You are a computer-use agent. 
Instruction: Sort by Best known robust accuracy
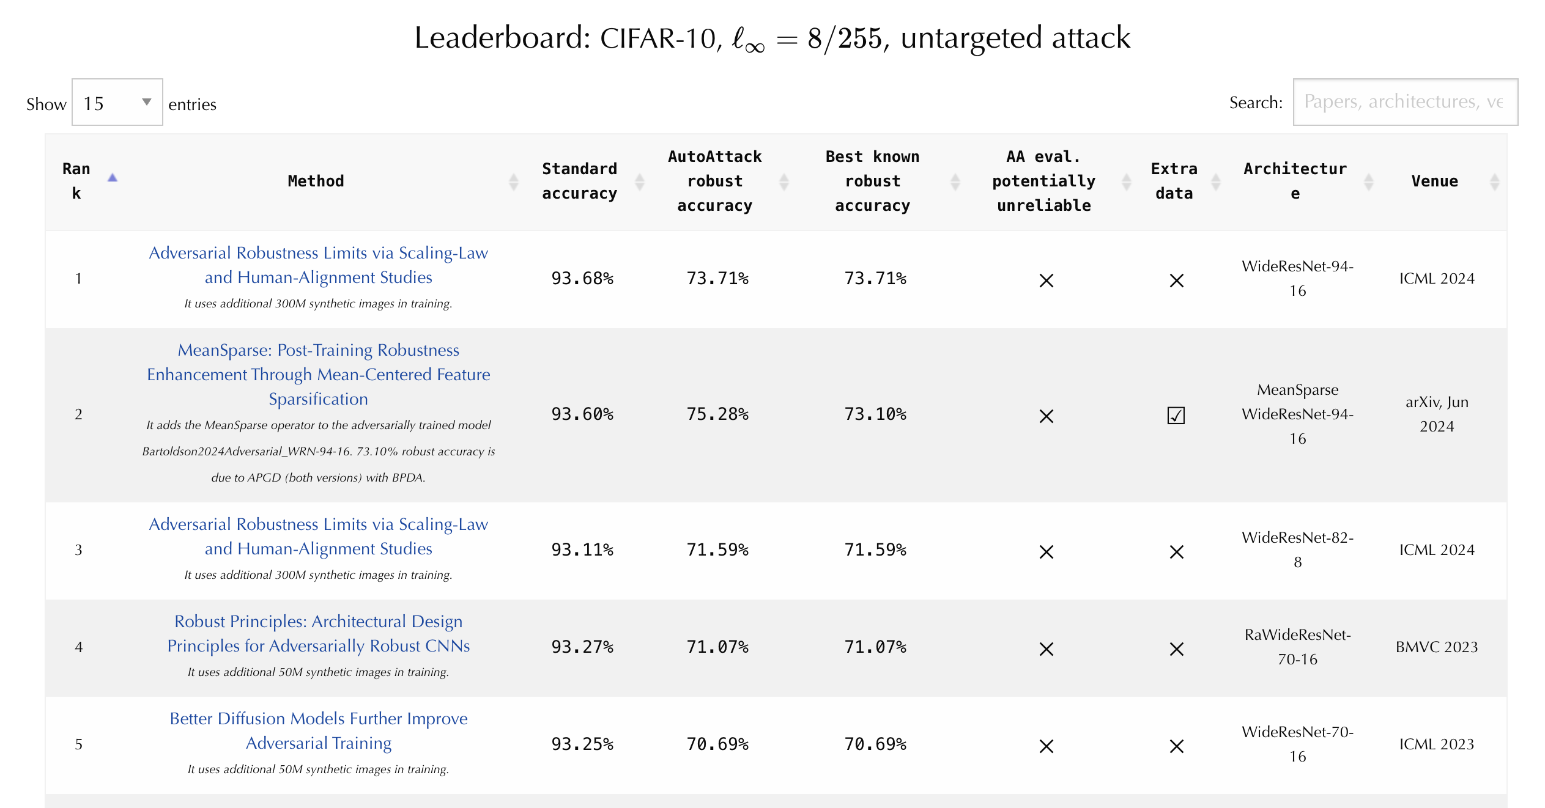pos(955,182)
